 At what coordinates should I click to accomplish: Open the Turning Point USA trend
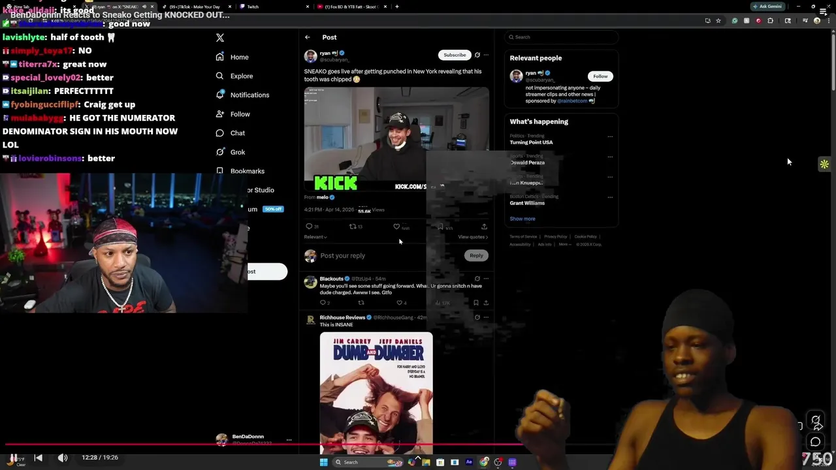point(531,142)
